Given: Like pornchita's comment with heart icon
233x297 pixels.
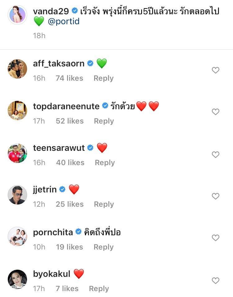Looking at the screenshot, I should pos(215,238).
